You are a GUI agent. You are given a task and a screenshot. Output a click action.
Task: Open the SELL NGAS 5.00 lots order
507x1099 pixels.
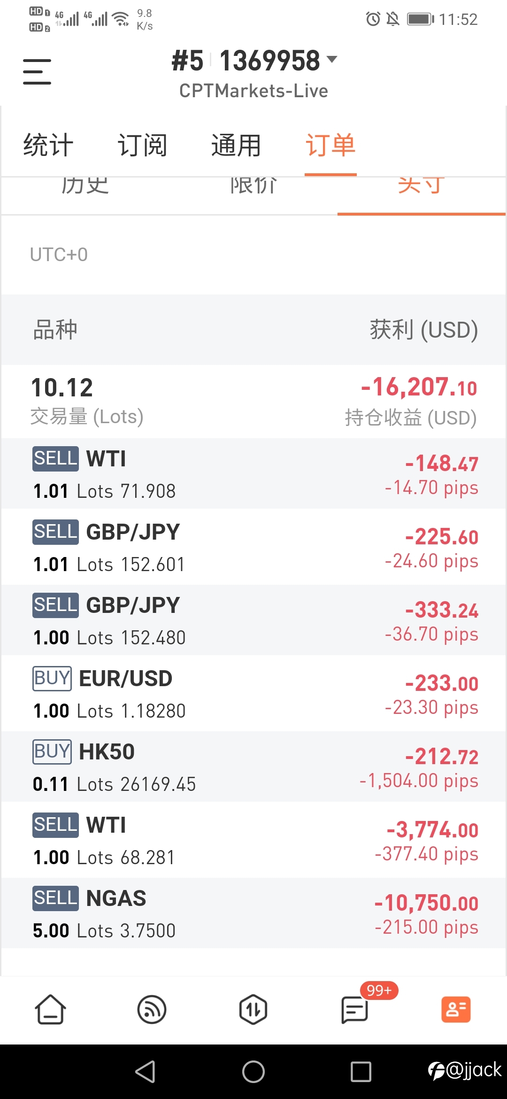[253, 913]
